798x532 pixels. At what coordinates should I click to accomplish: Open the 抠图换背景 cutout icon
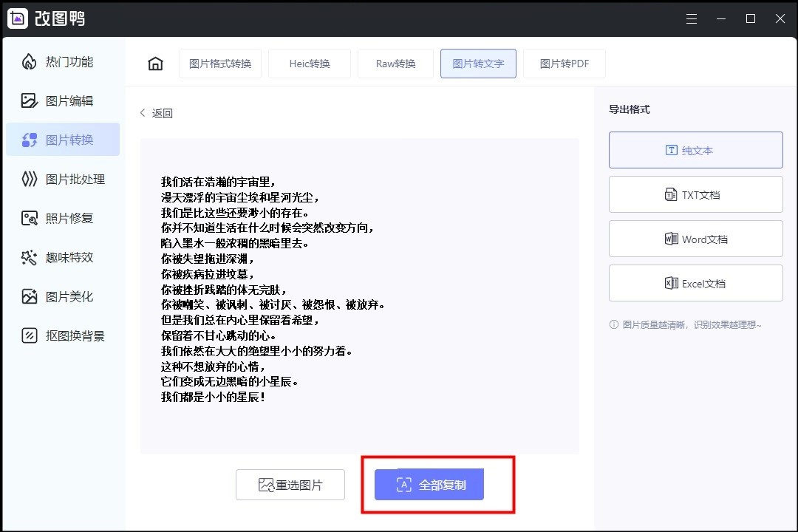click(29, 335)
